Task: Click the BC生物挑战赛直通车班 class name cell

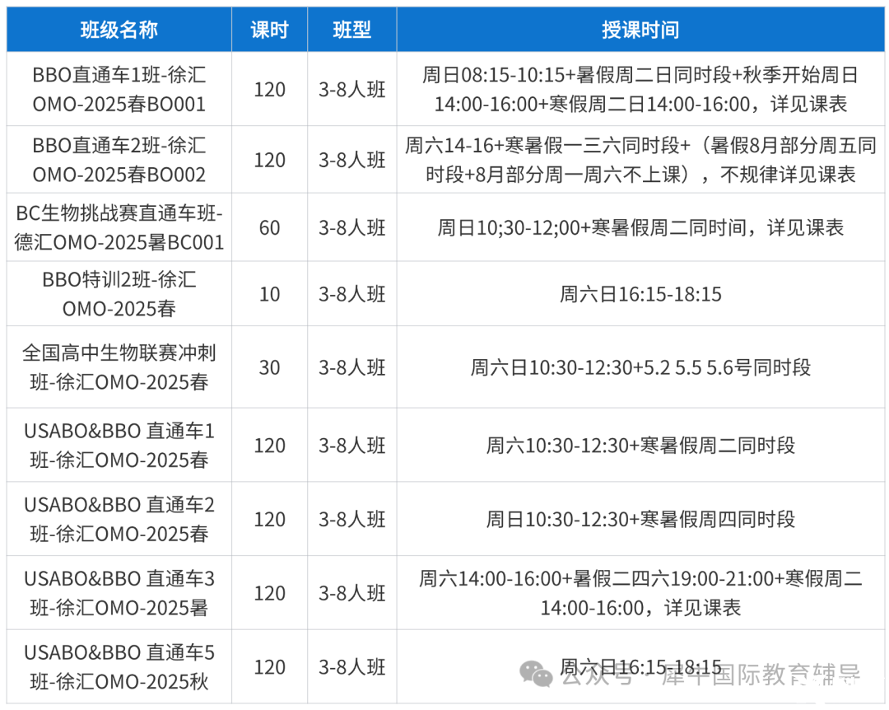Action: pos(119,227)
